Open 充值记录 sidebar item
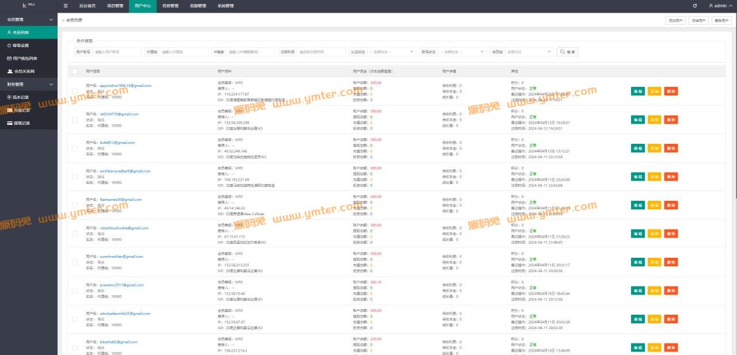Image resolution: width=737 pixels, height=355 pixels. tap(29, 110)
